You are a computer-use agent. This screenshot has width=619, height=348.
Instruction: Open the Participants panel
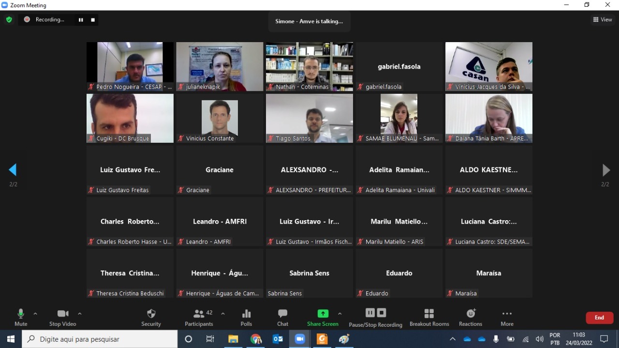point(199,317)
